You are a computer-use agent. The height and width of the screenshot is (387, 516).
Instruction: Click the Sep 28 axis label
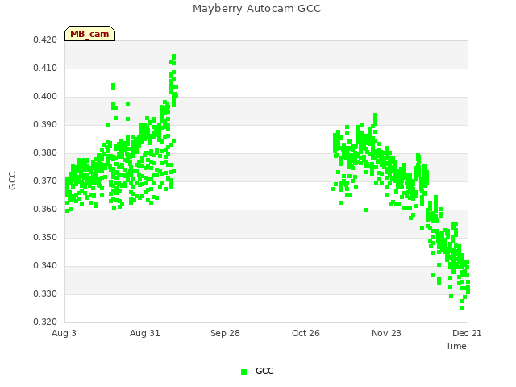[x=225, y=333]
